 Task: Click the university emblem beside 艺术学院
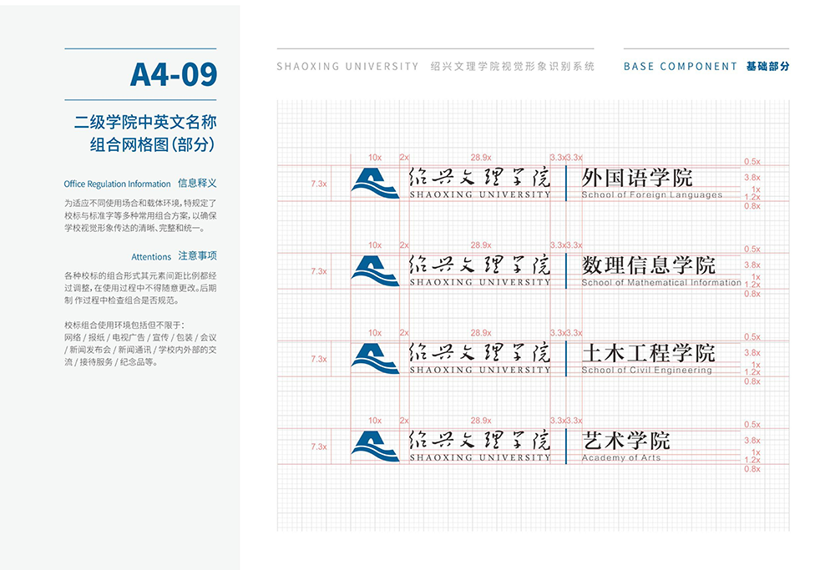click(374, 446)
